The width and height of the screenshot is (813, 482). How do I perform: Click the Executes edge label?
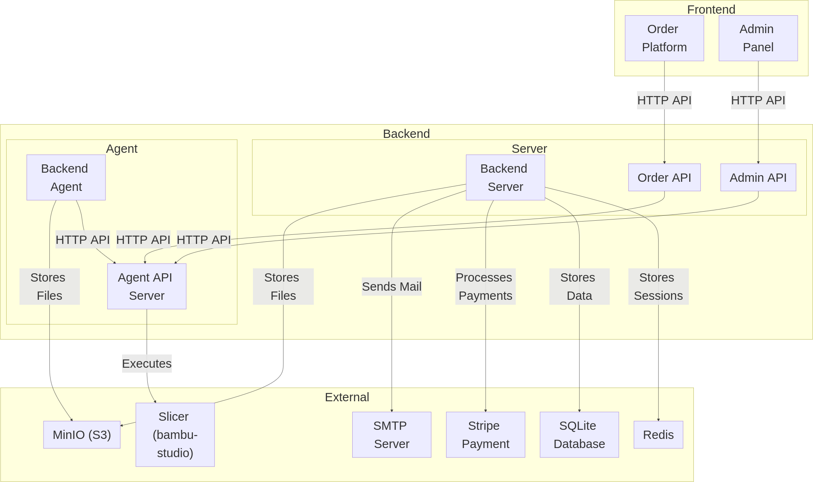[x=147, y=364]
